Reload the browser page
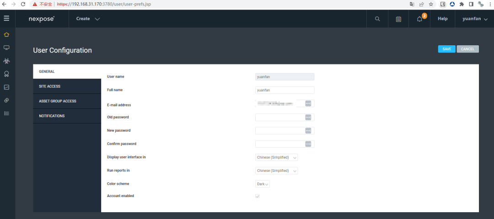494x219 pixels. (23, 5)
